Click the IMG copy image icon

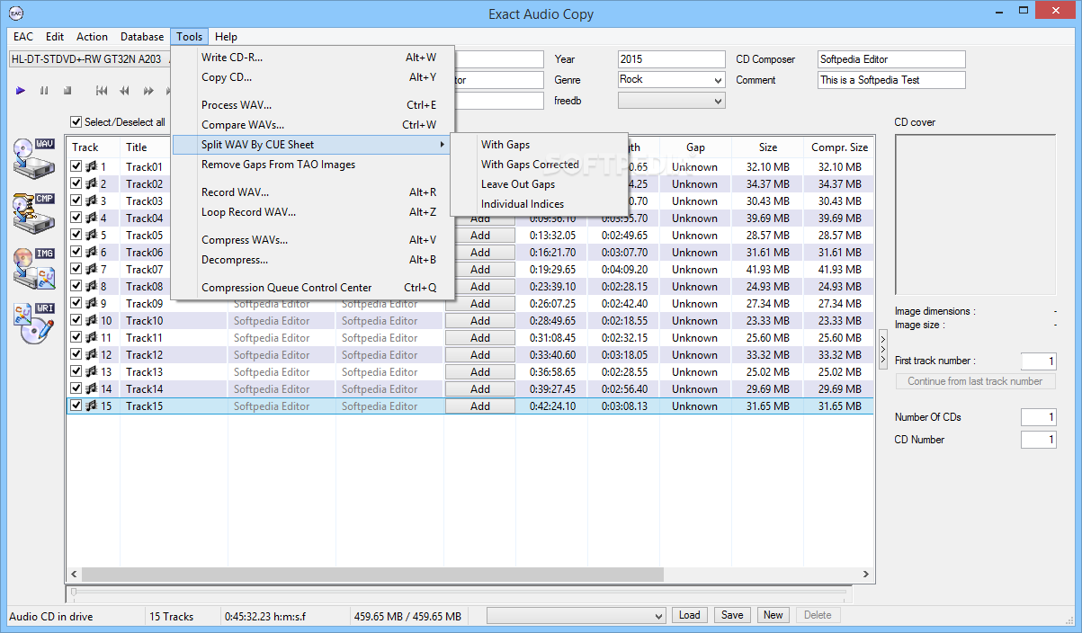(33, 268)
